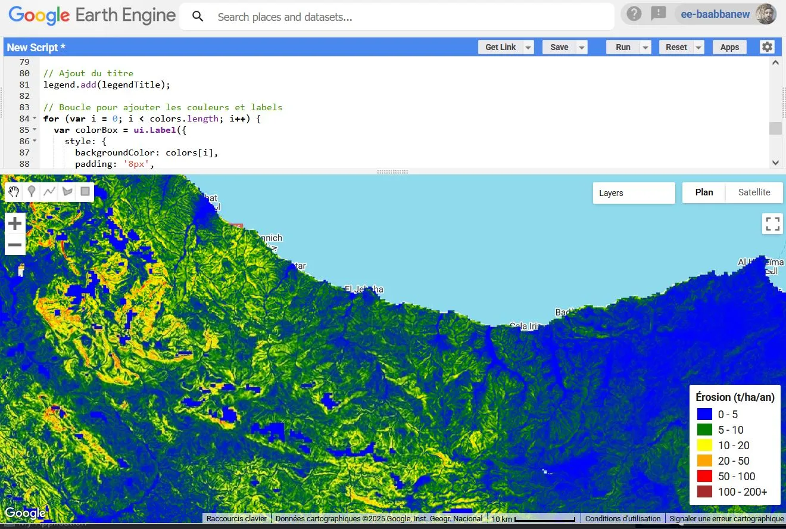Enter fullscreen map view
Viewport: 786px width, 529px height.
point(772,223)
